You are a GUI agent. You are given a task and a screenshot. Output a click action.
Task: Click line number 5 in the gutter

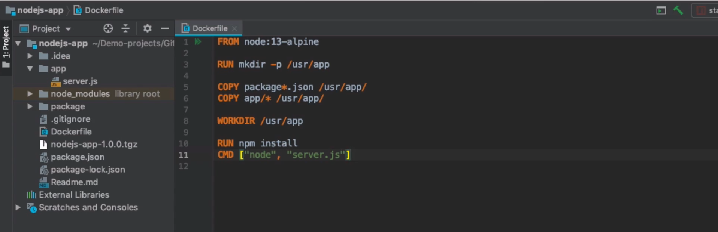coord(186,87)
